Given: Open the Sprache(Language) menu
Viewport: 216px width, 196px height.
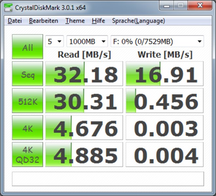Looking at the screenshot, I should point(138,21).
